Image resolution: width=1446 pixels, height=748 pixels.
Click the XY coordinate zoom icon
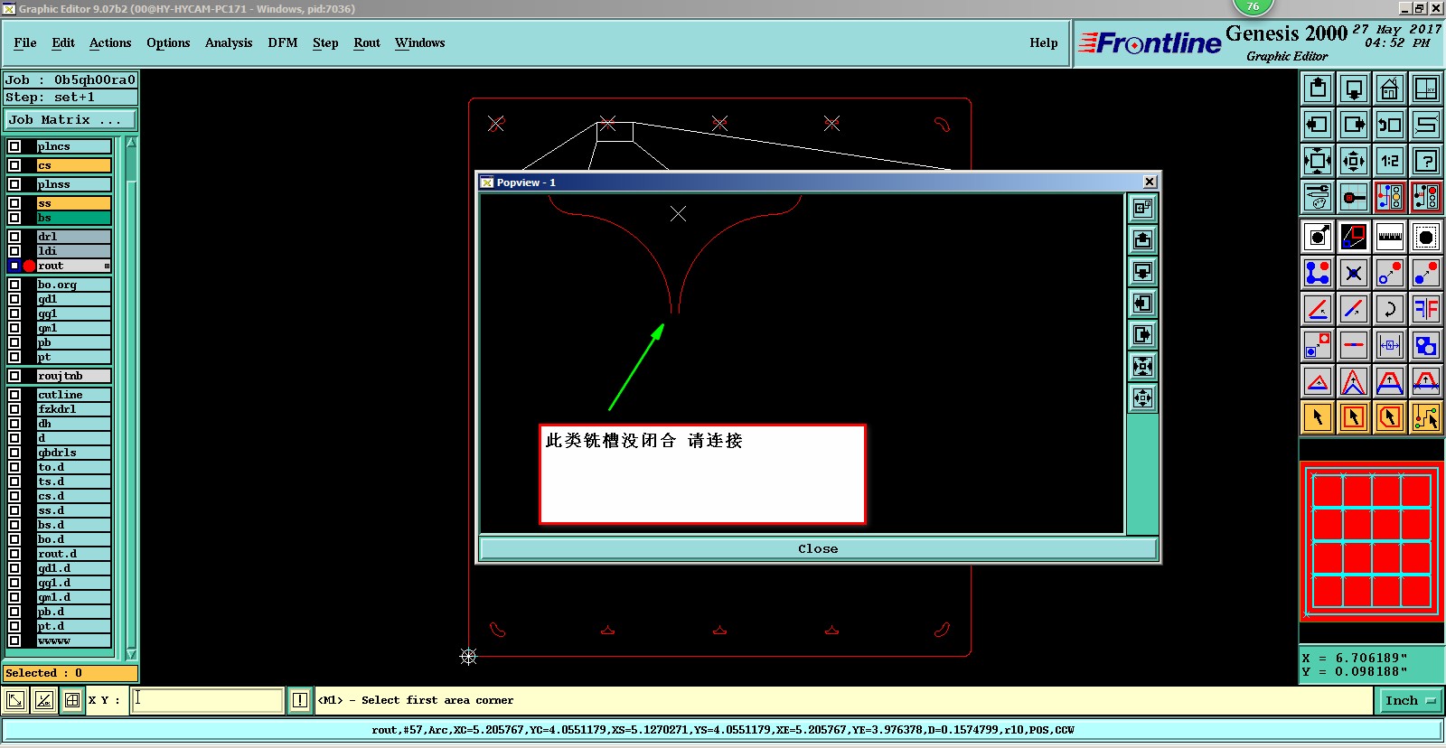click(x=1426, y=89)
